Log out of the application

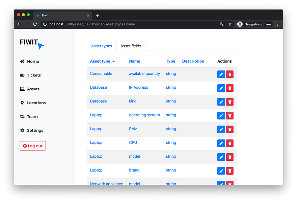pos(33,146)
